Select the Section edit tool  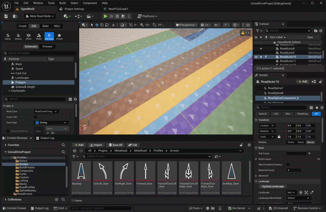[18, 36]
